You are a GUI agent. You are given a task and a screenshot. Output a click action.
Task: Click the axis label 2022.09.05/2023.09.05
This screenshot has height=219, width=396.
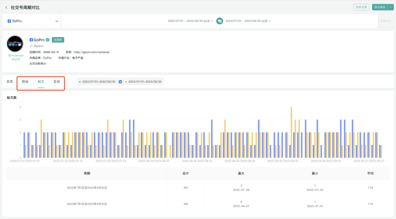pyautogui.click(x=283, y=161)
